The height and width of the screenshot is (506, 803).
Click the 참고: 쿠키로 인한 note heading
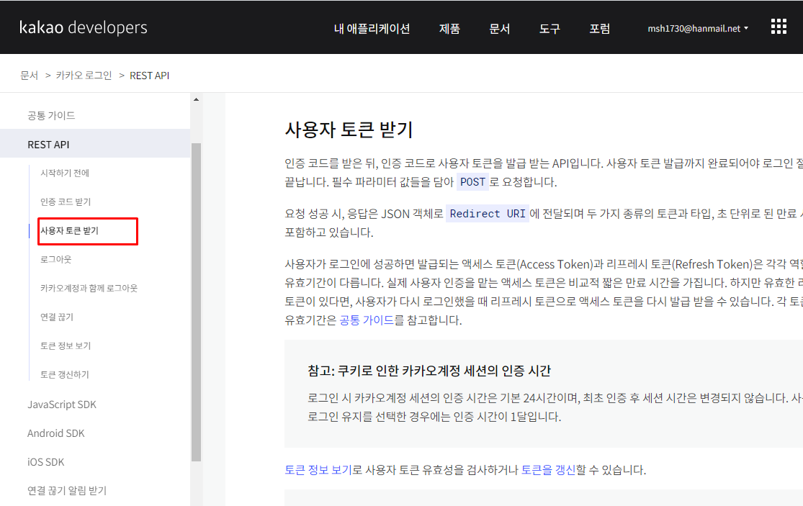(x=429, y=371)
